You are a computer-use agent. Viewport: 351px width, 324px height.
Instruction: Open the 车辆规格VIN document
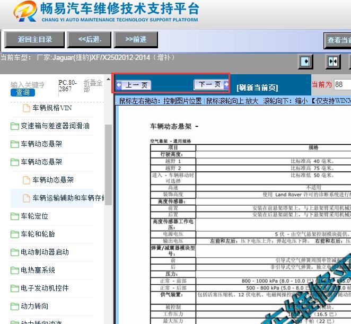(52, 108)
